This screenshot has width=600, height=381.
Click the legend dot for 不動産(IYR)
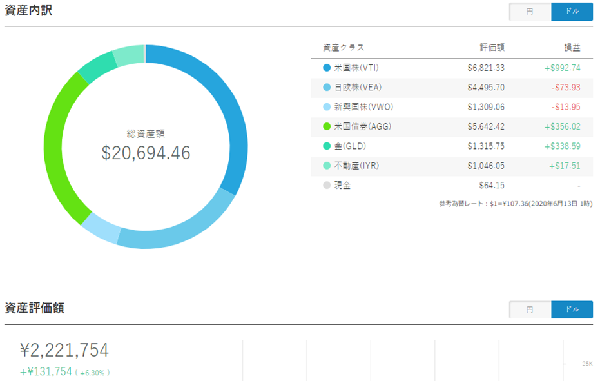pyautogui.click(x=327, y=166)
